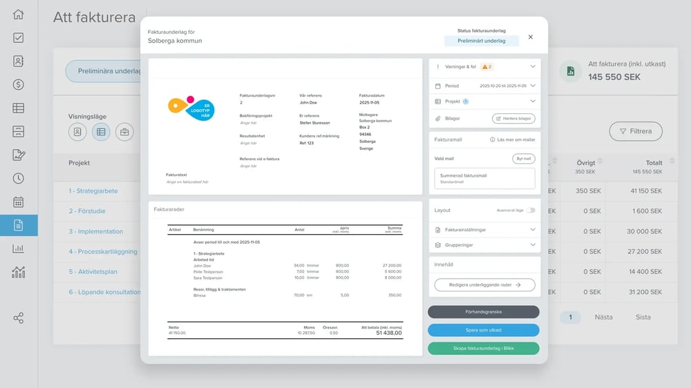Expand the Varningar & fel section
The height and width of the screenshot is (388, 691).
(533, 67)
